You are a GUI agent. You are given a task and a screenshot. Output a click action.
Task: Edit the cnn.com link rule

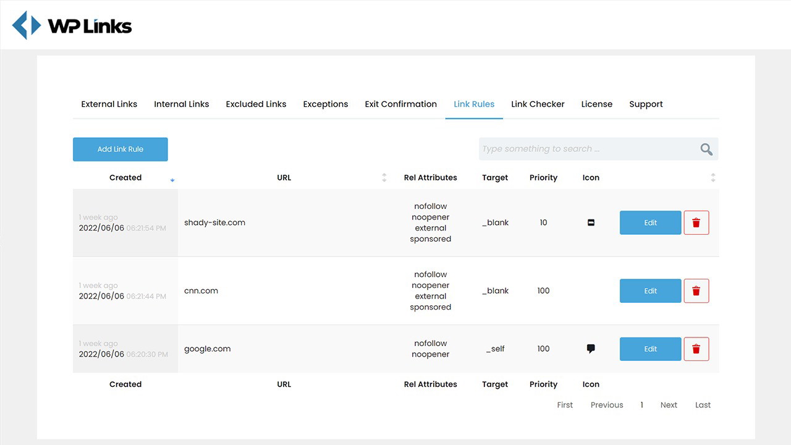tap(650, 290)
